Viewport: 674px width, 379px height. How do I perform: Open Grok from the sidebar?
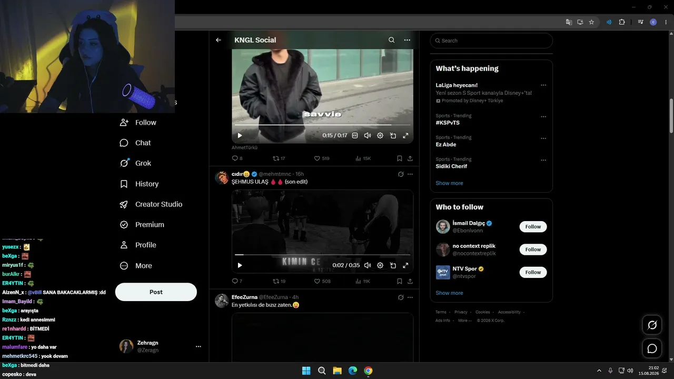135,163
